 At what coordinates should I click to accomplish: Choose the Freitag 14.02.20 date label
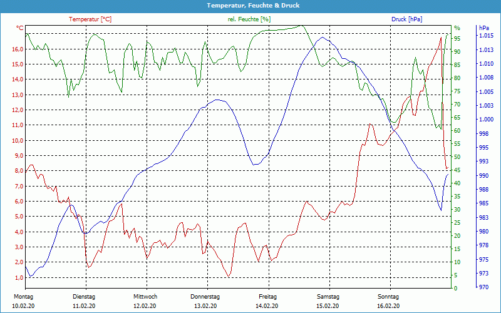(267, 301)
